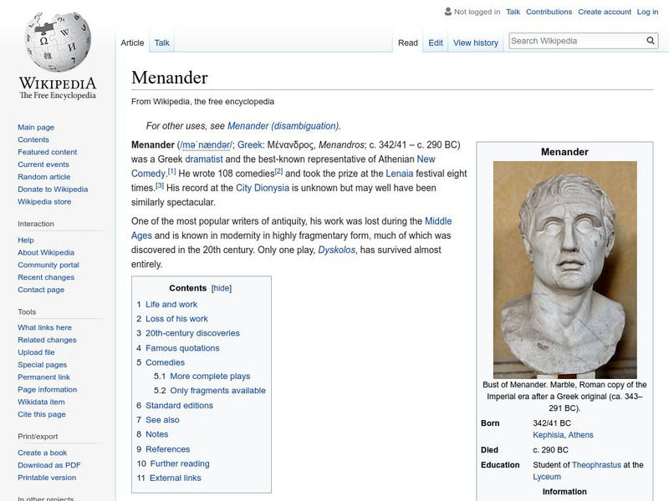Click footnote reference [2]
Screen dimensions: 669x501
(278, 171)
